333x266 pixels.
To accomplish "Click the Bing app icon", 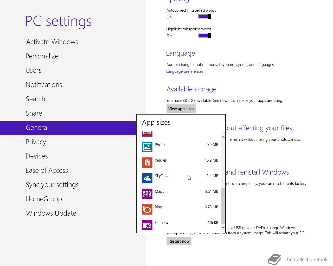I will [147, 209].
